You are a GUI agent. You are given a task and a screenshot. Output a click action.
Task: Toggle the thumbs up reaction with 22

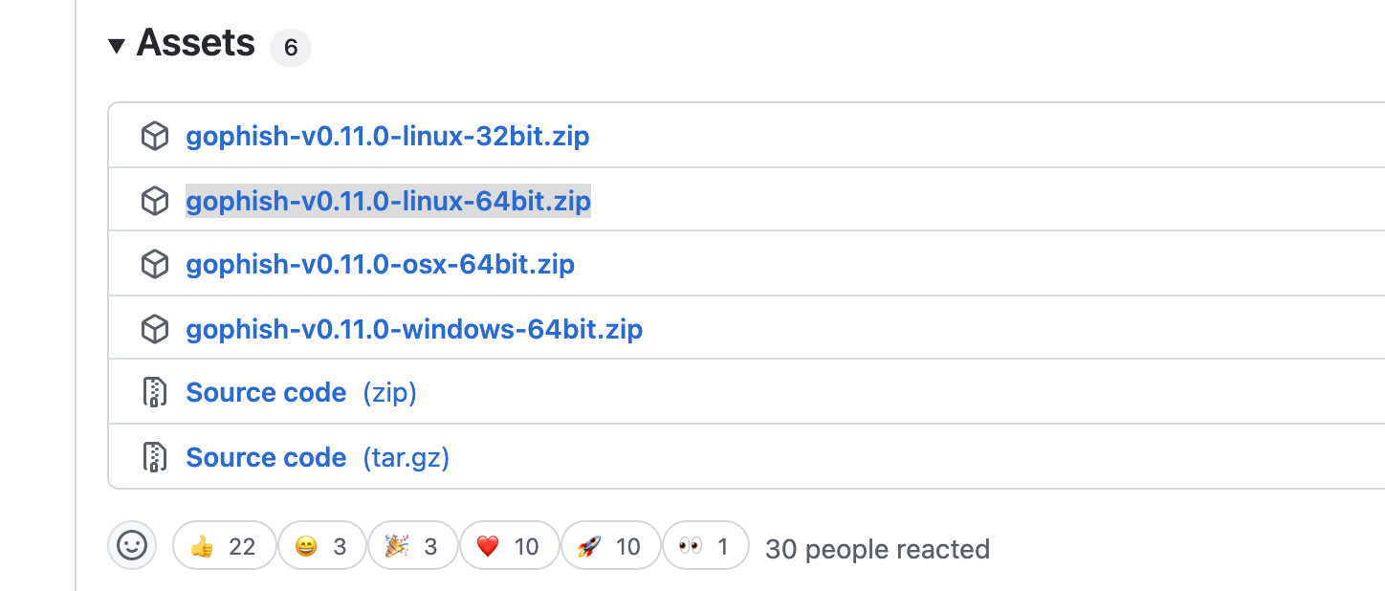[224, 546]
